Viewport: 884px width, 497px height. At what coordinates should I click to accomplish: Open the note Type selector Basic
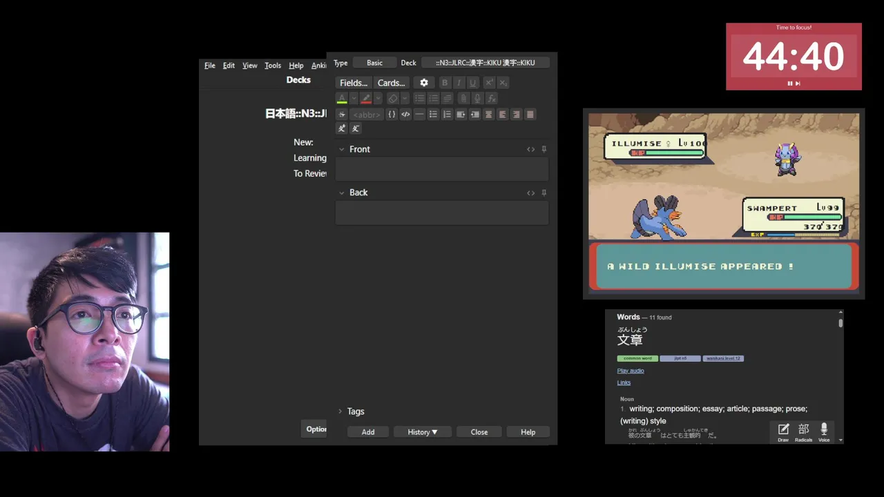[374, 63]
